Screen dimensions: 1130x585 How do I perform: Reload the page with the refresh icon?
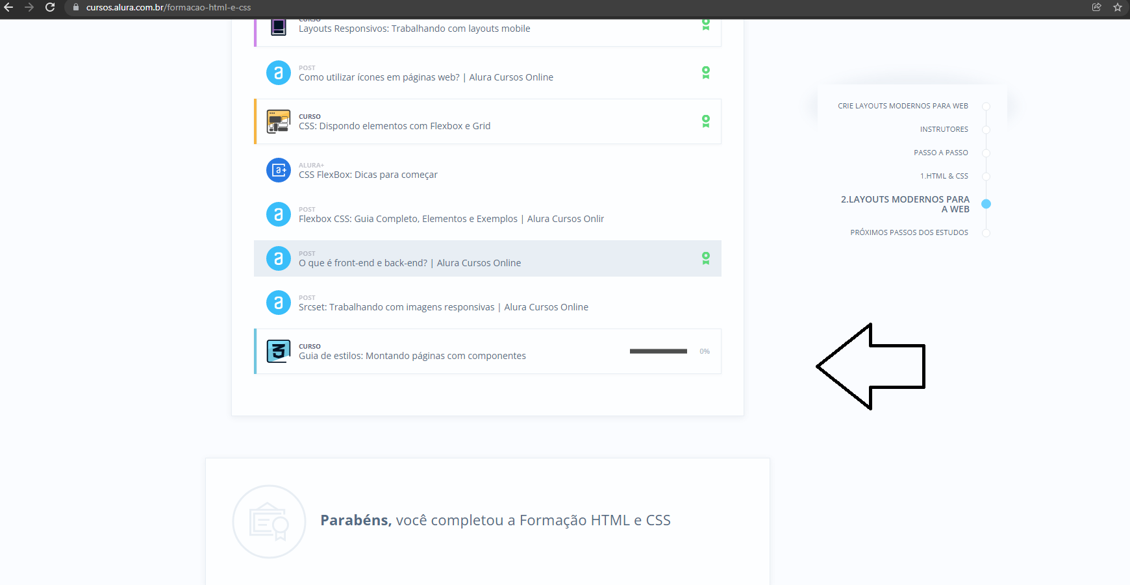click(x=50, y=7)
